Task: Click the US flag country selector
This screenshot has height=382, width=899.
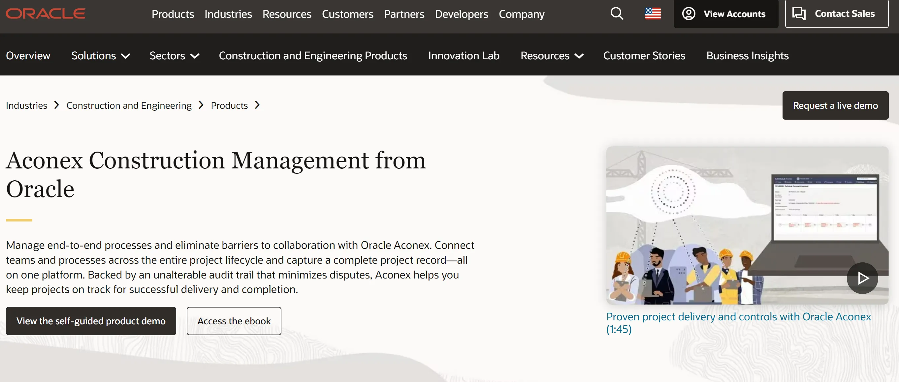Action: click(x=653, y=14)
